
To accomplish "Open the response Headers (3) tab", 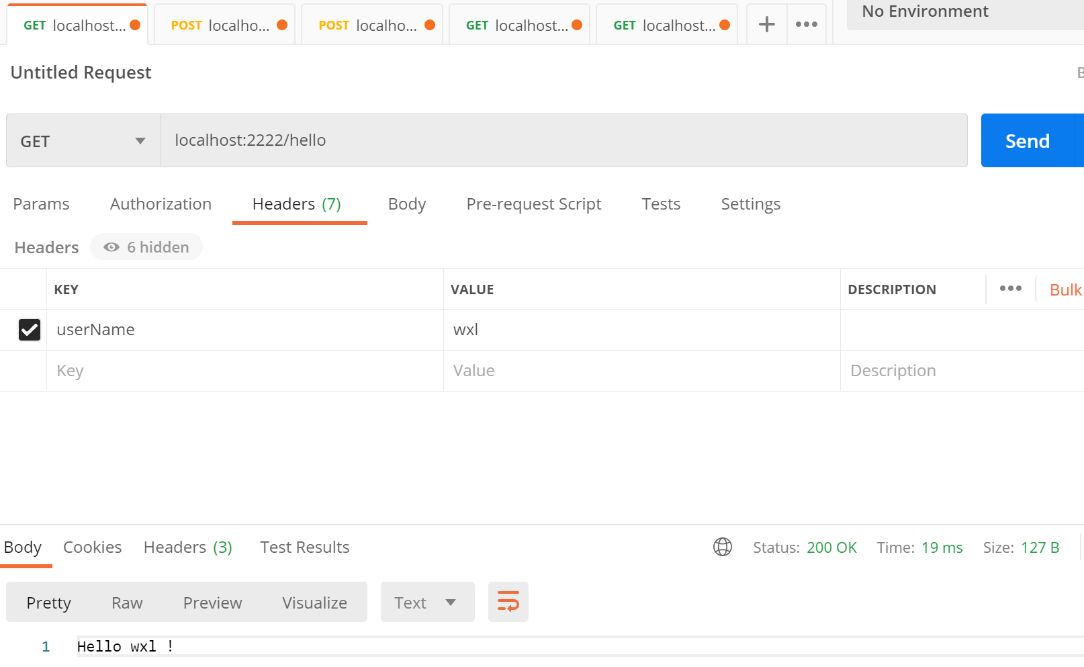I will point(188,547).
